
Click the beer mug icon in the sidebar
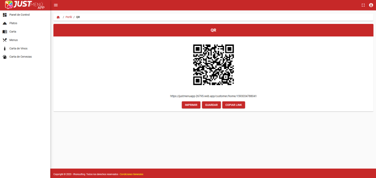tap(5, 57)
